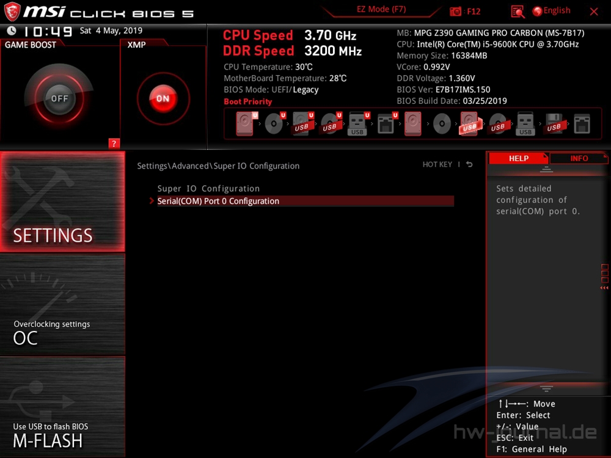
Task: Select the last legacy network boot icon
Action: (x=582, y=124)
